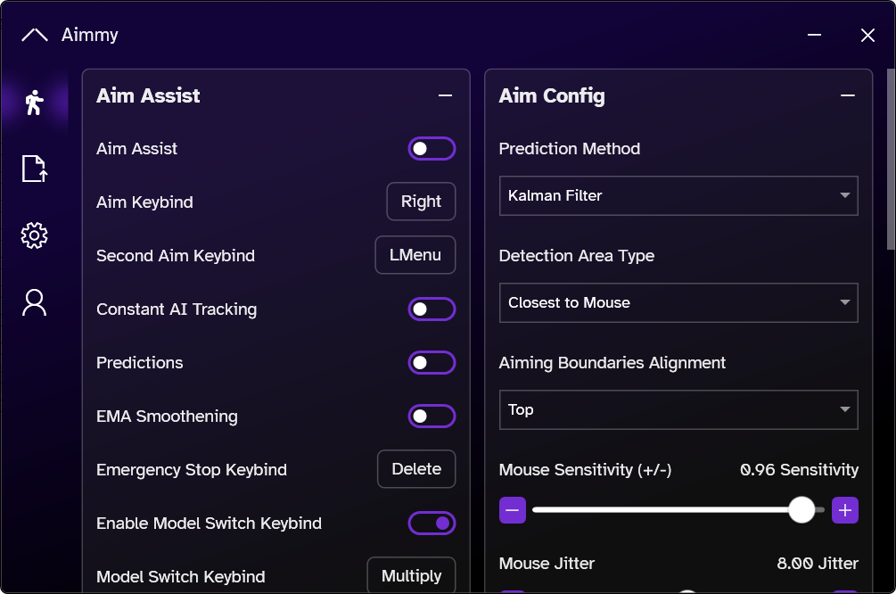Decrease Mouse Sensitivity with the minus button
Image resolution: width=896 pixels, height=594 pixels.
pyautogui.click(x=513, y=510)
